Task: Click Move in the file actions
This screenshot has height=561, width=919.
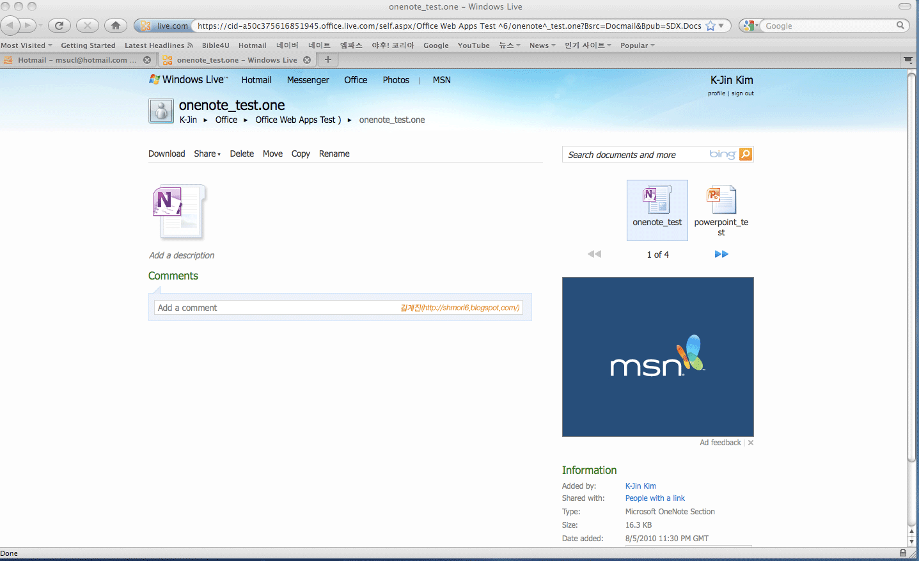Action: [x=272, y=154]
